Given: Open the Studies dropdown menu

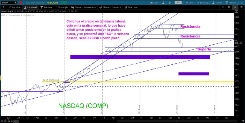Looking at the screenshot, I should tap(217, 3).
